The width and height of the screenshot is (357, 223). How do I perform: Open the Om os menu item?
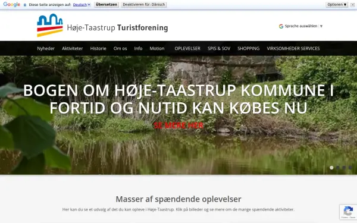pyautogui.click(x=120, y=49)
